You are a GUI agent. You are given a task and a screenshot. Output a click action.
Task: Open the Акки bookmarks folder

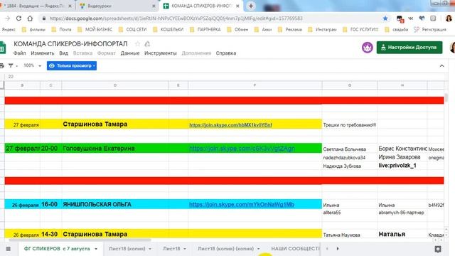262,29
